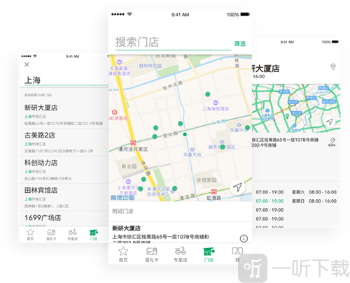The height and width of the screenshot is (283, 350).
Task: Choose 田林宾馆店 from the list
Action: point(64,197)
